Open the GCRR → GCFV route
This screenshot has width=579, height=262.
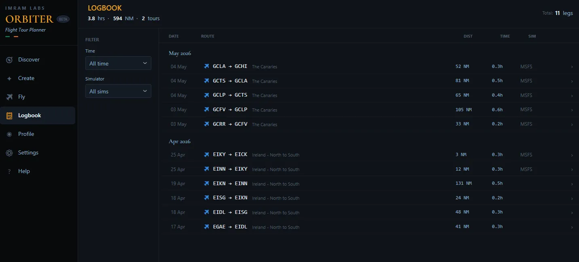(x=230, y=124)
